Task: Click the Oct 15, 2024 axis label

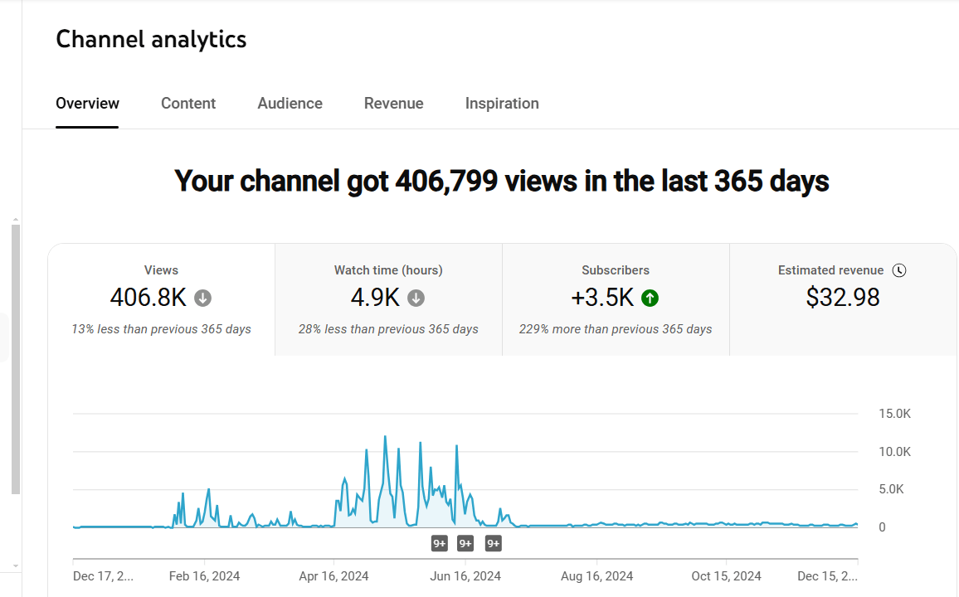Action: tap(727, 576)
